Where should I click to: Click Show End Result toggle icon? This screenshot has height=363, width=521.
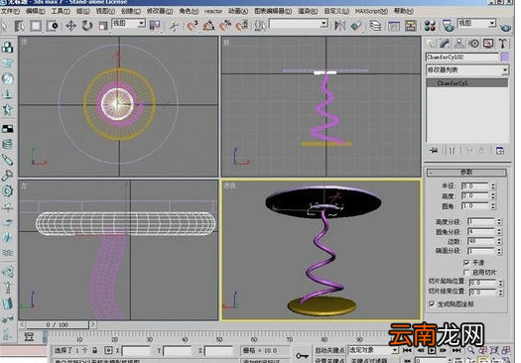point(452,151)
